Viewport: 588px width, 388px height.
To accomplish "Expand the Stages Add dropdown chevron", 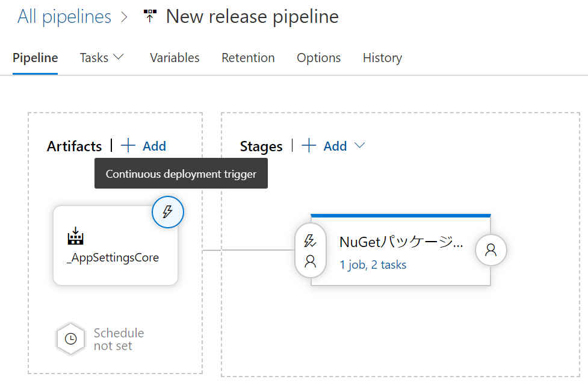I will (x=360, y=146).
